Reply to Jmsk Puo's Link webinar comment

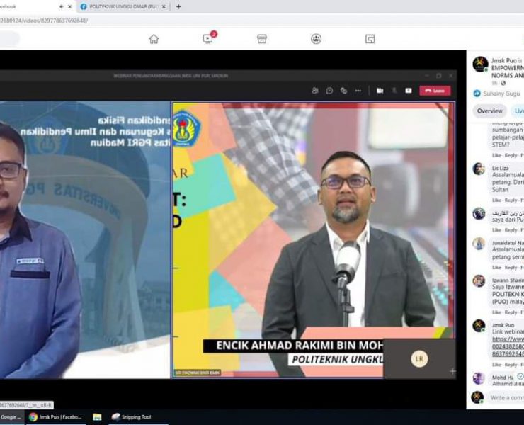(x=511, y=365)
